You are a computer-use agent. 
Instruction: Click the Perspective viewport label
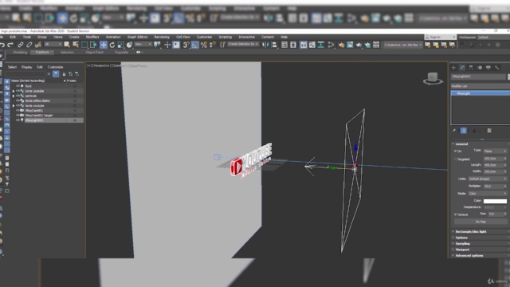pos(101,65)
